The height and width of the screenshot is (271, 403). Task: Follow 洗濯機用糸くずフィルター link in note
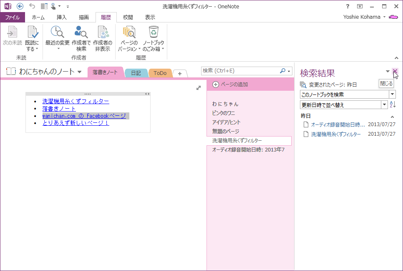pyautogui.click(x=76, y=101)
